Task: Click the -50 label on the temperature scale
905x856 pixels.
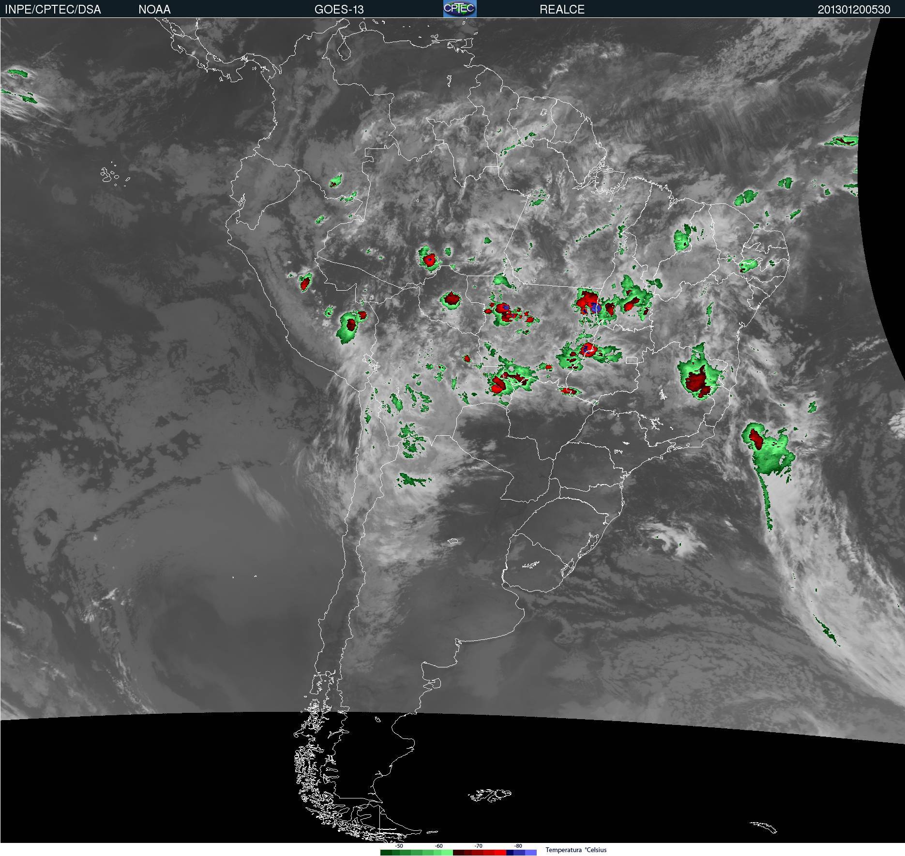Action: click(399, 846)
